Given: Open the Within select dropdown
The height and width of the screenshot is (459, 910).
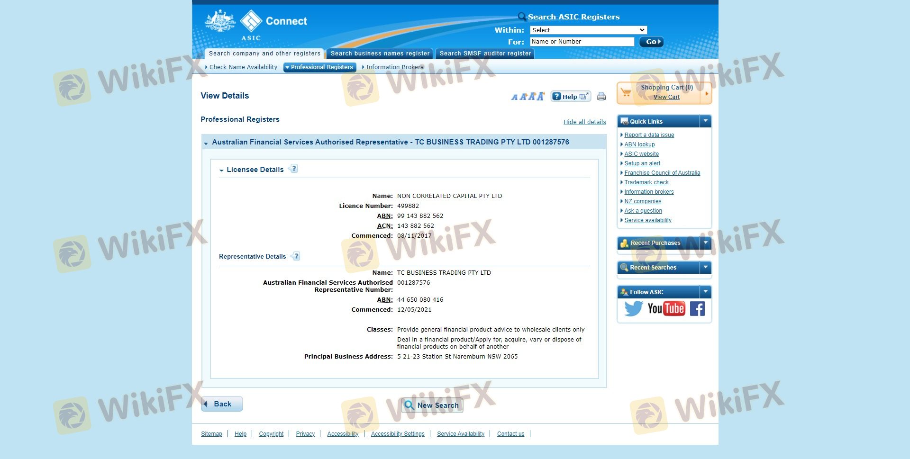Looking at the screenshot, I should [588, 30].
